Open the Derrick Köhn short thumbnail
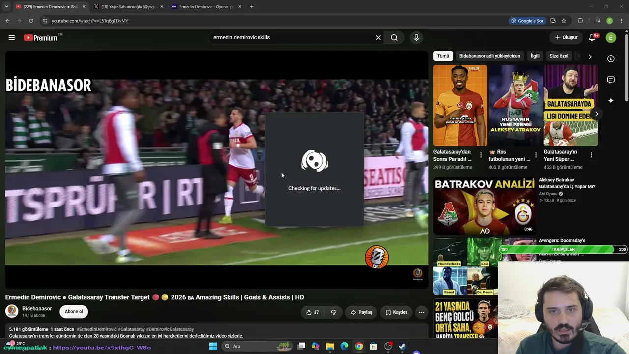Screen dimensions: 629x354 pyautogui.click(x=460, y=105)
